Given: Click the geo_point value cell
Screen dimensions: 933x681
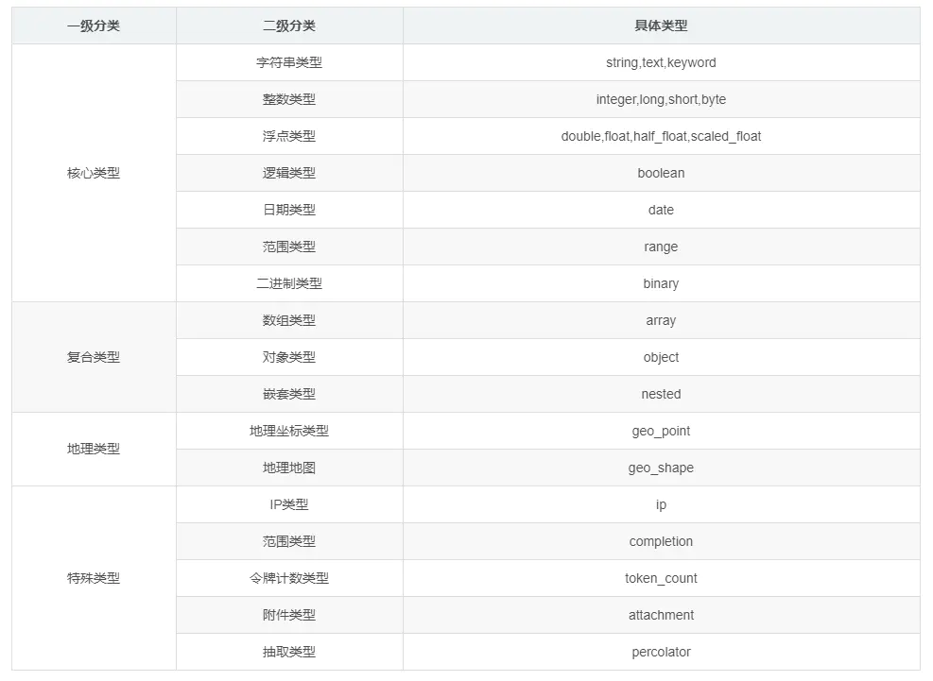Looking at the screenshot, I should pos(661,431).
